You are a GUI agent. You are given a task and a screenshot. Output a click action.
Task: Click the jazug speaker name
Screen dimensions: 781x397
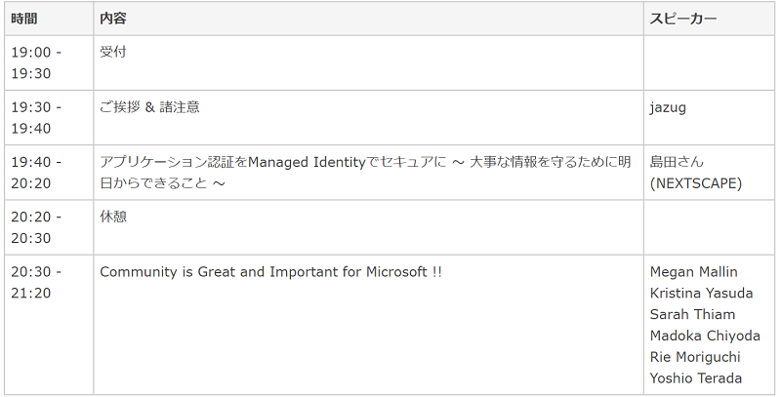pyautogui.click(x=668, y=107)
